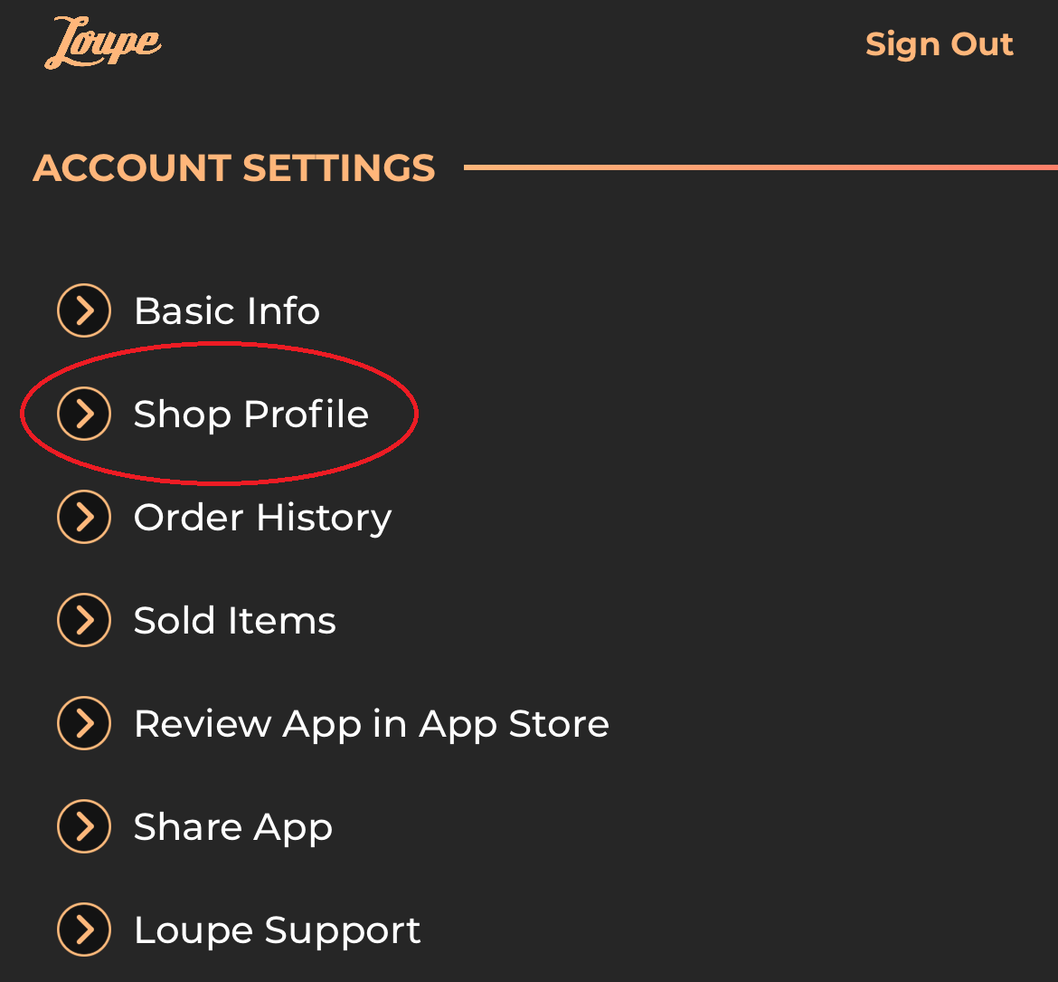The width and height of the screenshot is (1058, 982).
Task: Click the chevron icon beside Sold Items
Action: (x=83, y=620)
